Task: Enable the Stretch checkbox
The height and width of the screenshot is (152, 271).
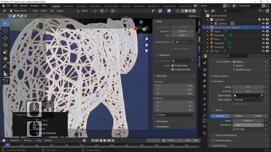Action: (234, 66)
